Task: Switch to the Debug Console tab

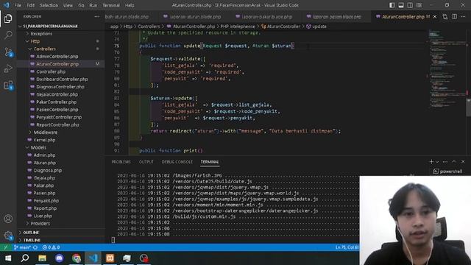Action: 177,162
